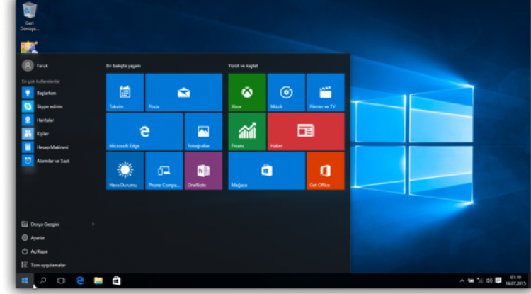Open the Action Center notification icon
The width and height of the screenshot is (531, 294).
click(498, 281)
